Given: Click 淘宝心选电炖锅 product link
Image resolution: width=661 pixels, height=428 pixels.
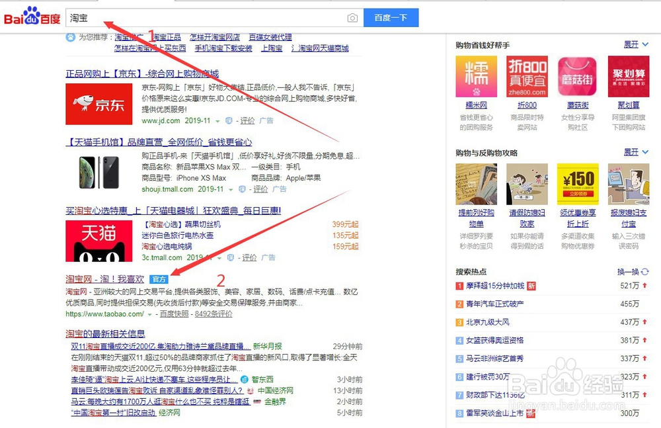Looking at the screenshot, I should pos(167,246).
